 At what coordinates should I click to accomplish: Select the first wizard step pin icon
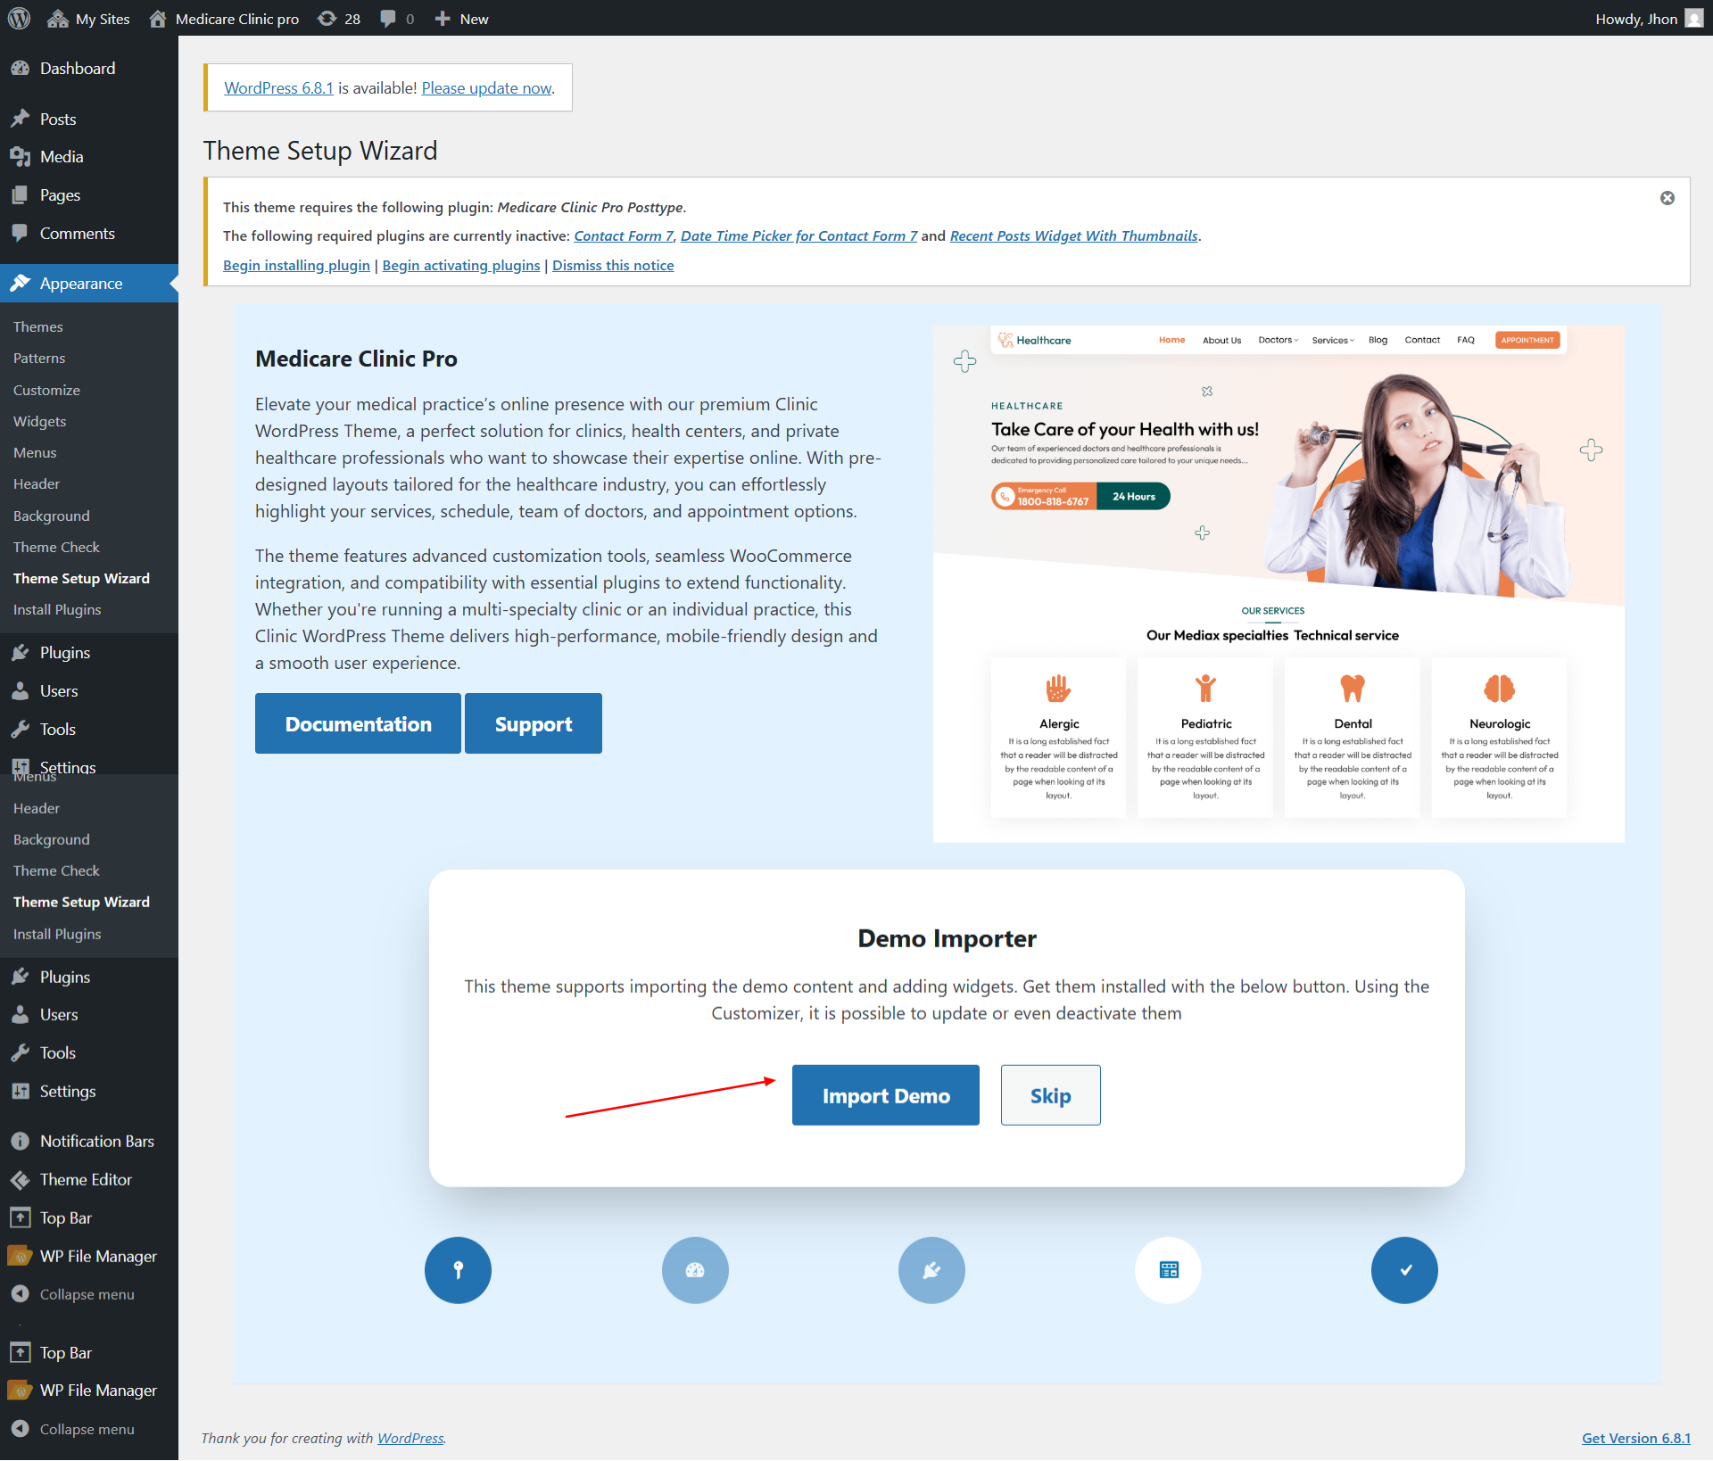458,1270
